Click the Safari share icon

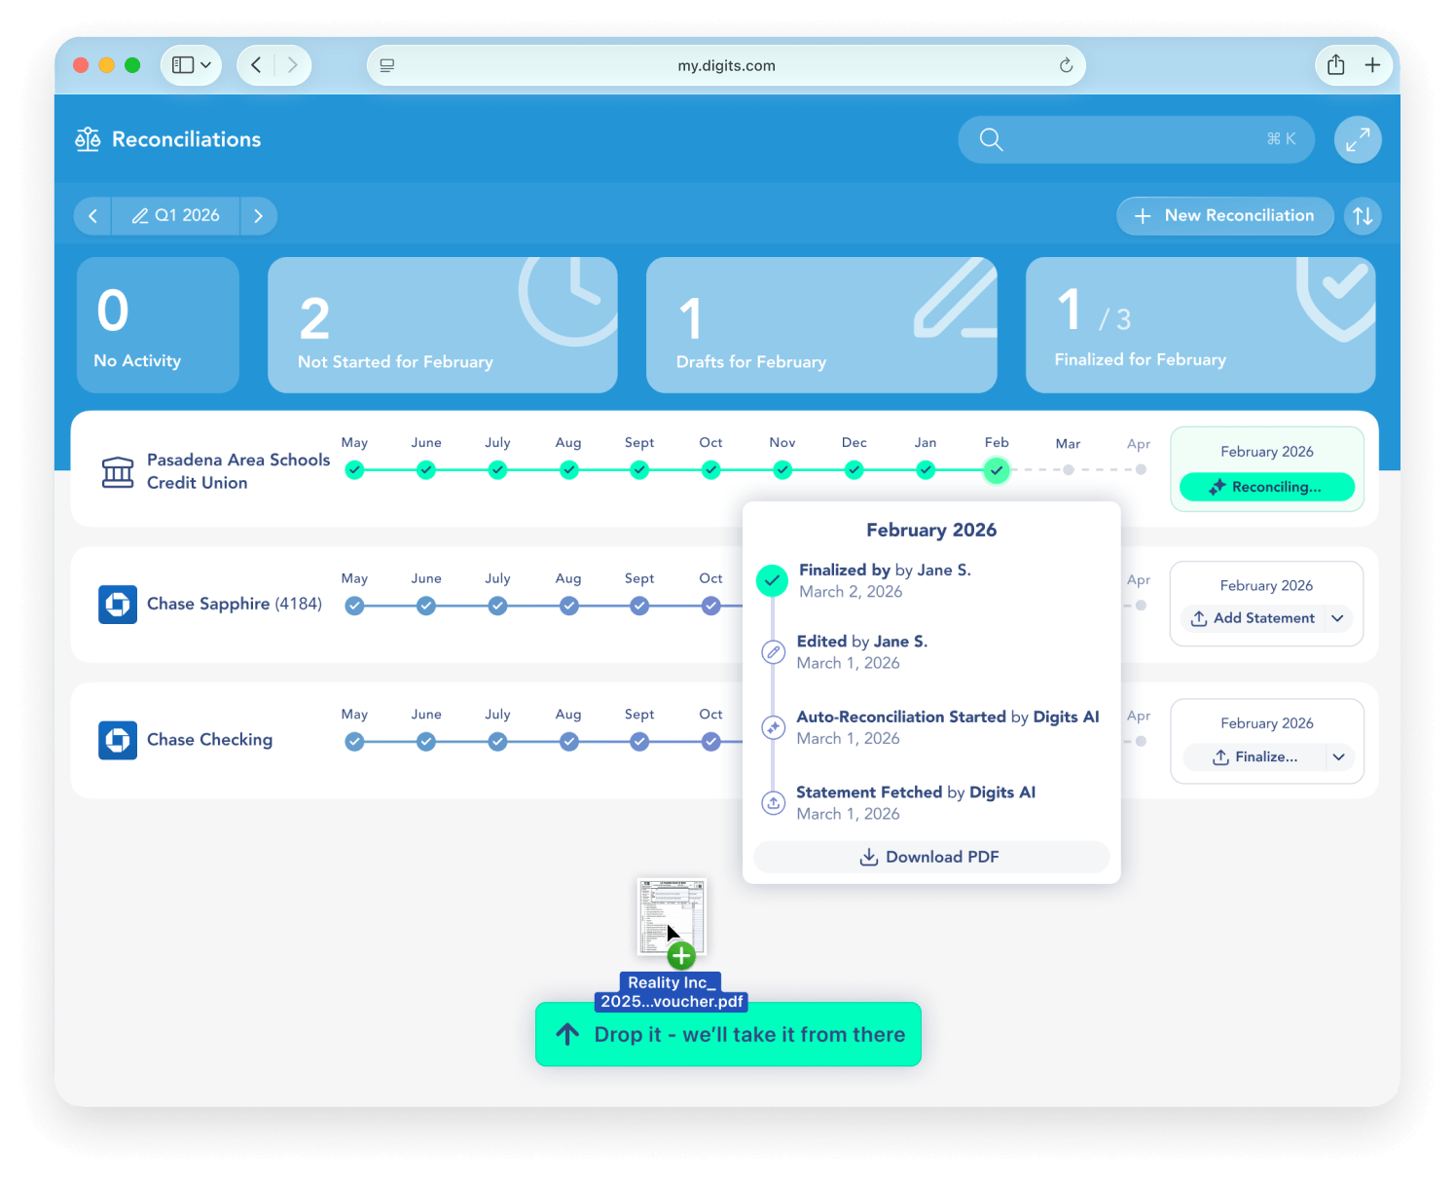click(1336, 65)
